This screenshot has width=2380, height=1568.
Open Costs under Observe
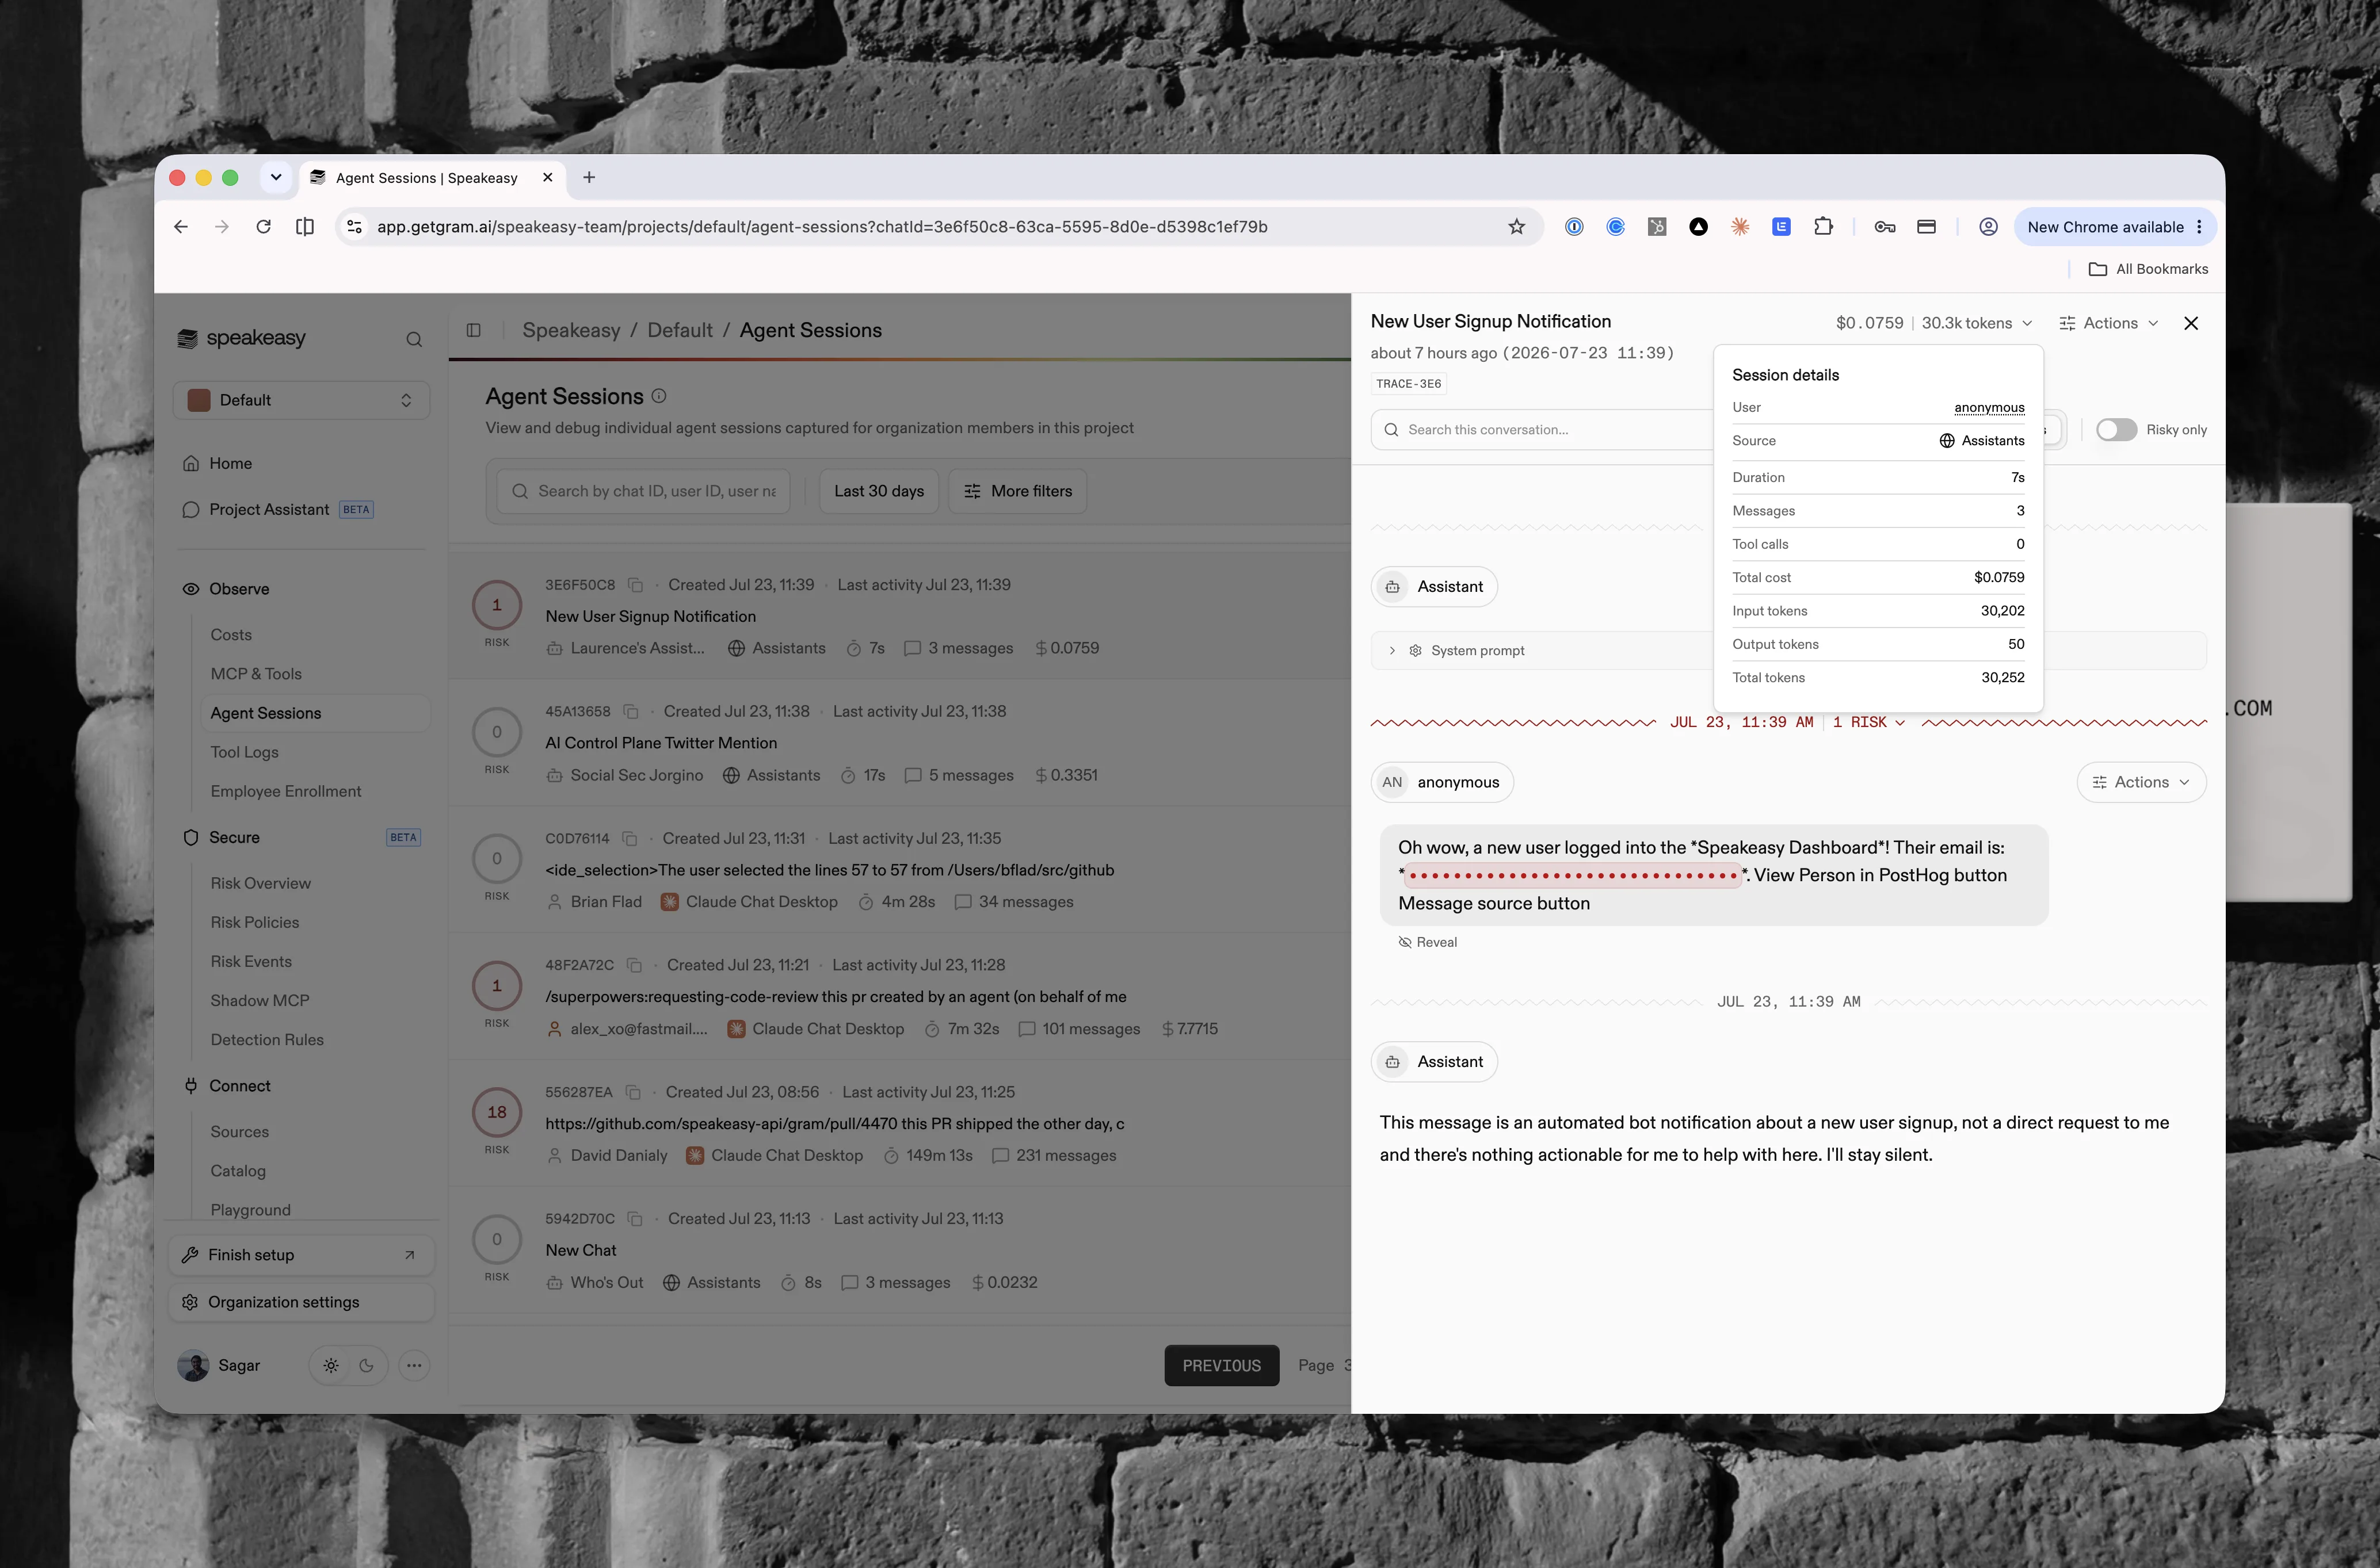point(231,635)
